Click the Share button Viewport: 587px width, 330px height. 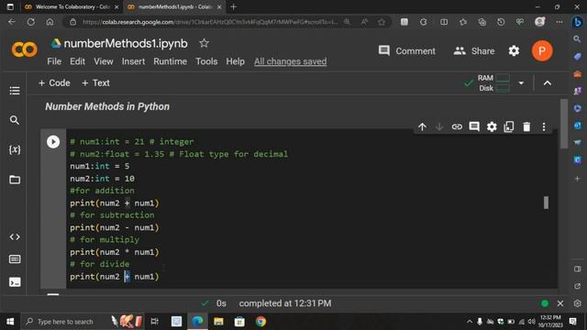474,51
